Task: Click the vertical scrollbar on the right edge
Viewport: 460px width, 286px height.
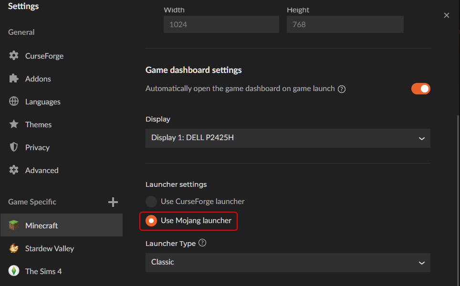Action: pos(458,199)
